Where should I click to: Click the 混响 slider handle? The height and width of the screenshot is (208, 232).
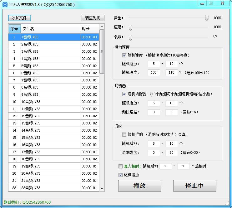click(x=130, y=37)
